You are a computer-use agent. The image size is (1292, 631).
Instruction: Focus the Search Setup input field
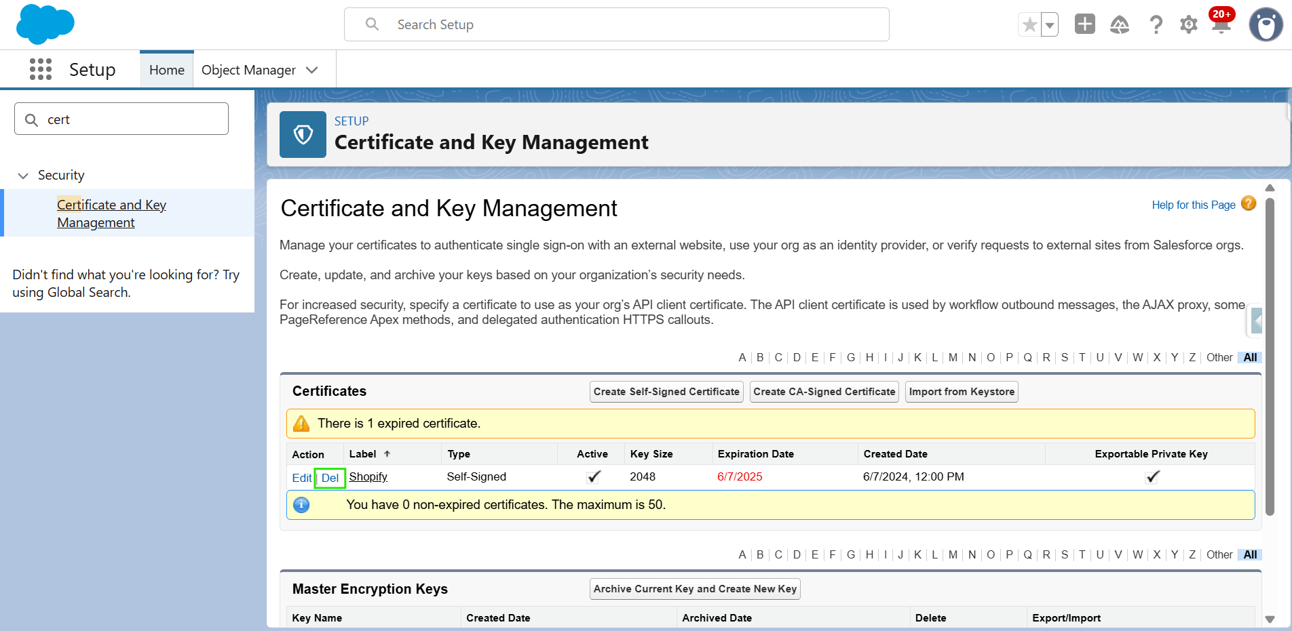point(616,24)
